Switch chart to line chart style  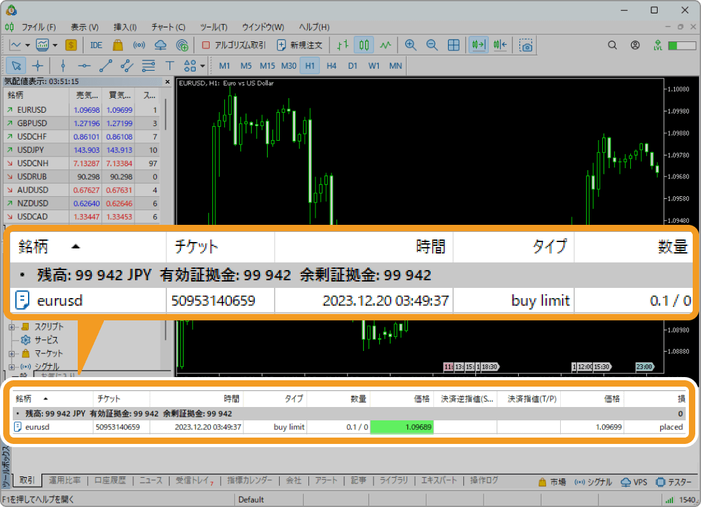click(386, 45)
